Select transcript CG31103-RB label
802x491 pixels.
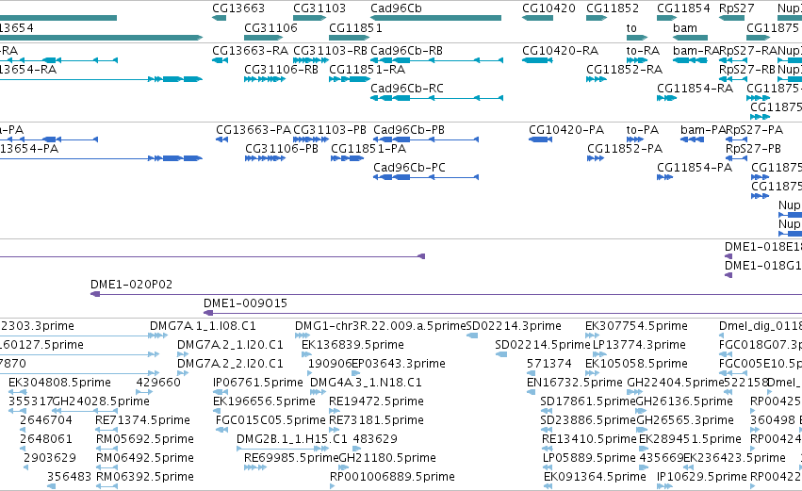coord(331,51)
